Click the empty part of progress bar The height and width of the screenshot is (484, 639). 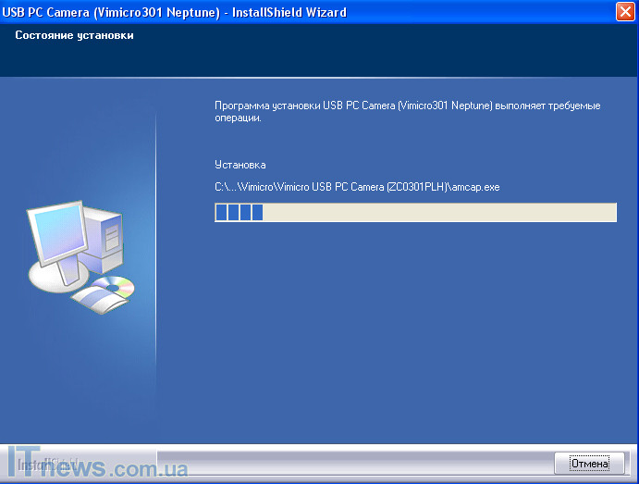pyautogui.click(x=435, y=214)
